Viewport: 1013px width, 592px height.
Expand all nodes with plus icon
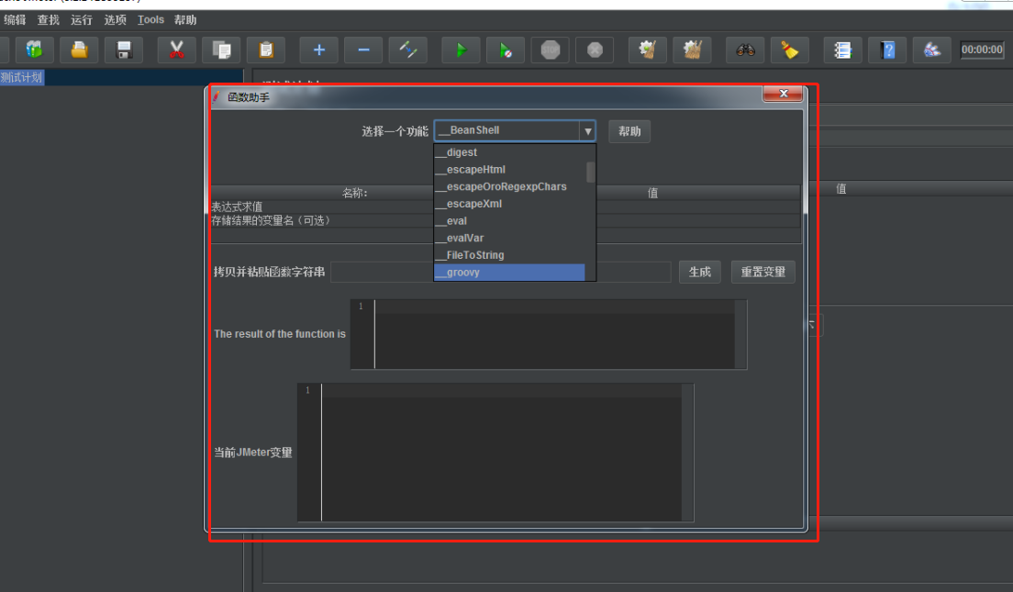tap(318, 50)
